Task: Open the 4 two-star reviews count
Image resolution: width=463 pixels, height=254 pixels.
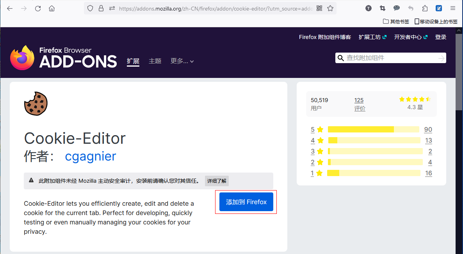Action: 430,162
